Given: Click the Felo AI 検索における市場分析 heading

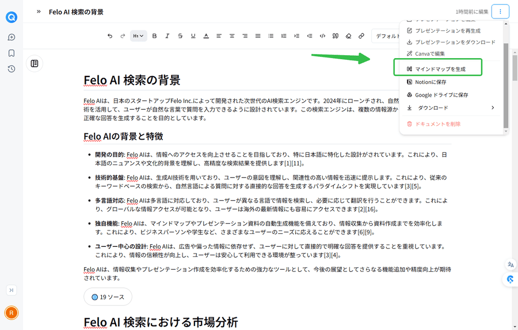Looking at the screenshot, I should coord(161,322).
